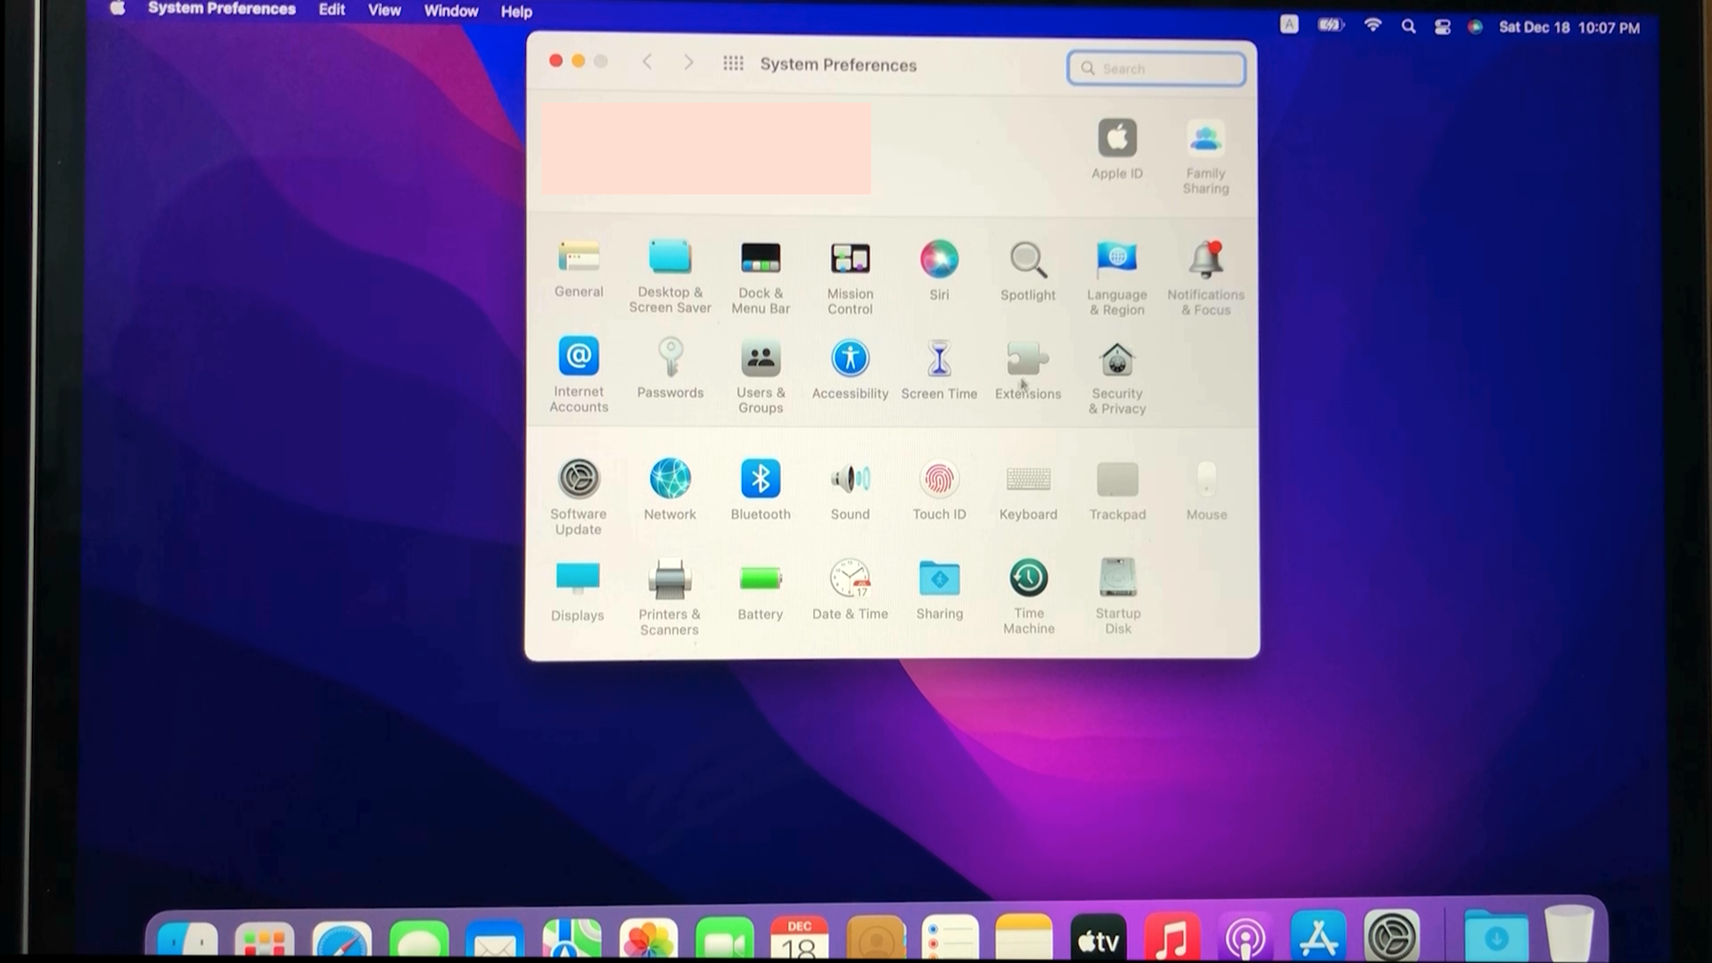This screenshot has width=1712, height=963.
Task: Open Dock & Menu Bar settings
Action: click(x=760, y=259)
